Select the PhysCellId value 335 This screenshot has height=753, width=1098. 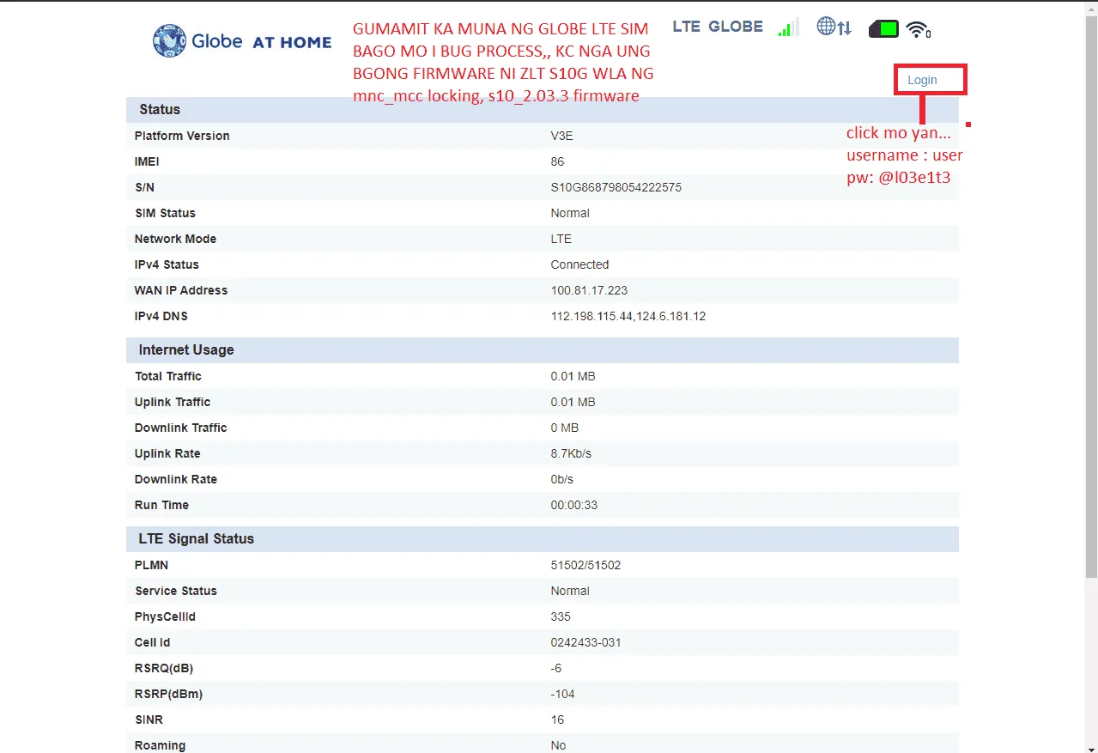pyautogui.click(x=561, y=616)
